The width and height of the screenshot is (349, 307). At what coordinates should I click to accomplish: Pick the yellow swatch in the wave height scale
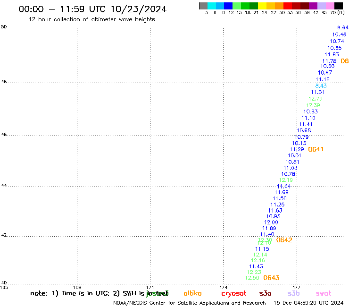tap(262, 6)
